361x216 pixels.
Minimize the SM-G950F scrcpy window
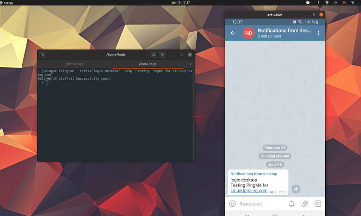[x=306, y=14]
